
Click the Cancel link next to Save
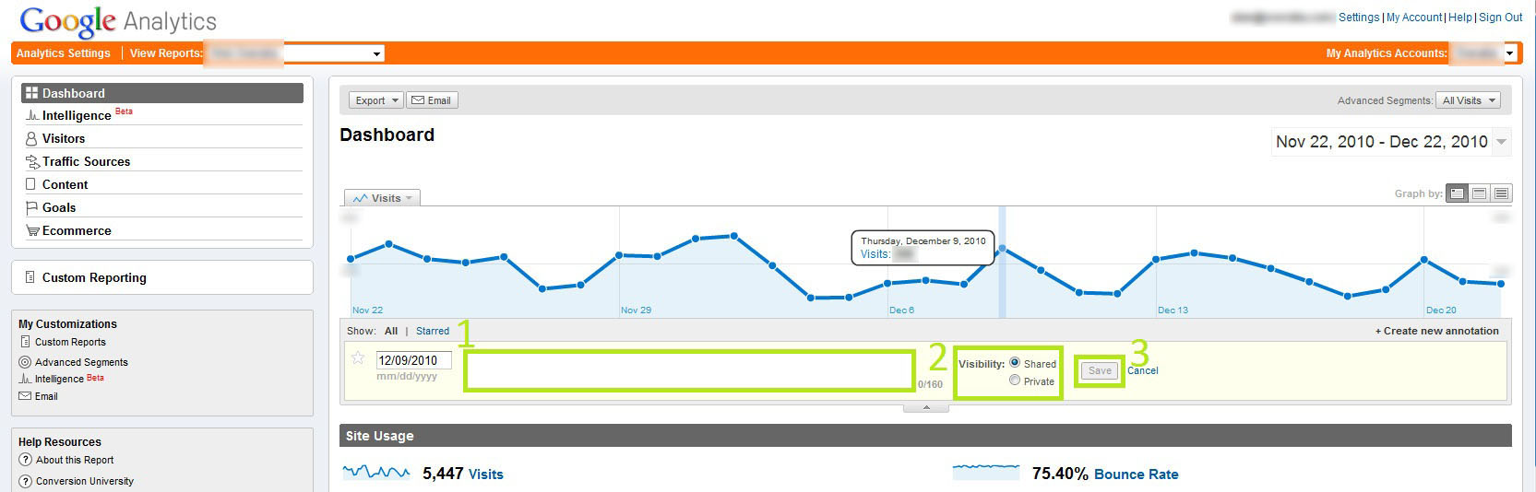pyautogui.click(x=1143, y=370)
